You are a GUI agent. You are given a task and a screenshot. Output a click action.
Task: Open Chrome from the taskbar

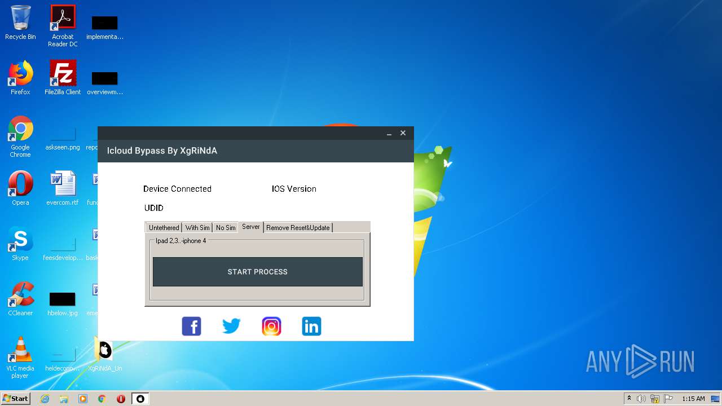click(102, 399)
